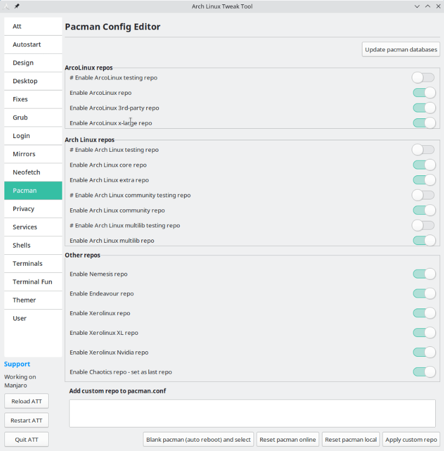Click the Reload ATT button
Viewport: 444px width, 451px height.
click(x=26, y=401)
